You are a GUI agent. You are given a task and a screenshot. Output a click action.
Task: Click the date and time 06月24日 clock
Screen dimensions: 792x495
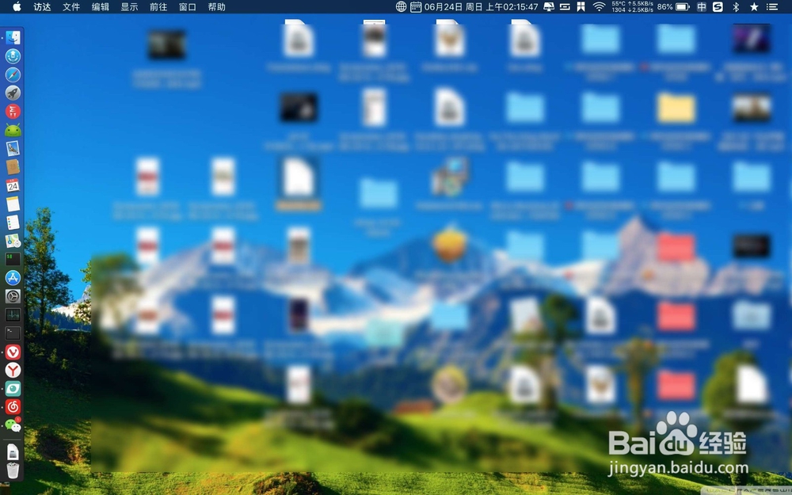[481, 6]
